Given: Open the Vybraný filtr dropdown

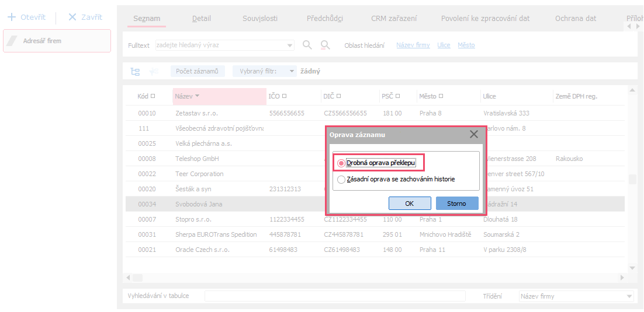Looking at the screenshot, I should tap(292, 71).
